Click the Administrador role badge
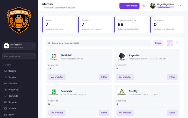Image resolution: width=188 pixels, height=118 pixels. coord(165,7)
